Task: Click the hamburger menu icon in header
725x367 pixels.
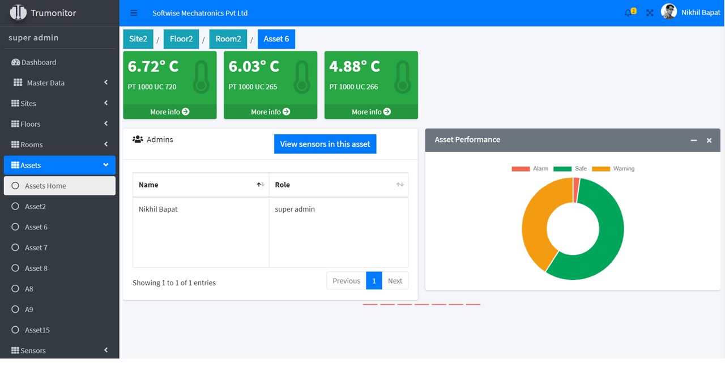Action: (134, 13)
